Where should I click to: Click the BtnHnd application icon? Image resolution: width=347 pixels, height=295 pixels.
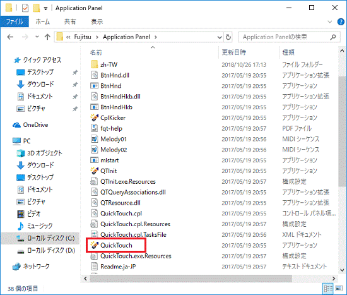[94, 86]
